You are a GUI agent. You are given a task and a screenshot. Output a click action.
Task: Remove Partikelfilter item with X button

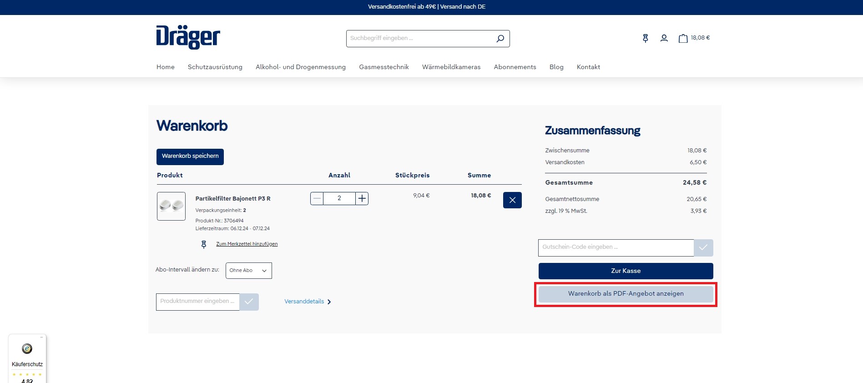point(512,200)
